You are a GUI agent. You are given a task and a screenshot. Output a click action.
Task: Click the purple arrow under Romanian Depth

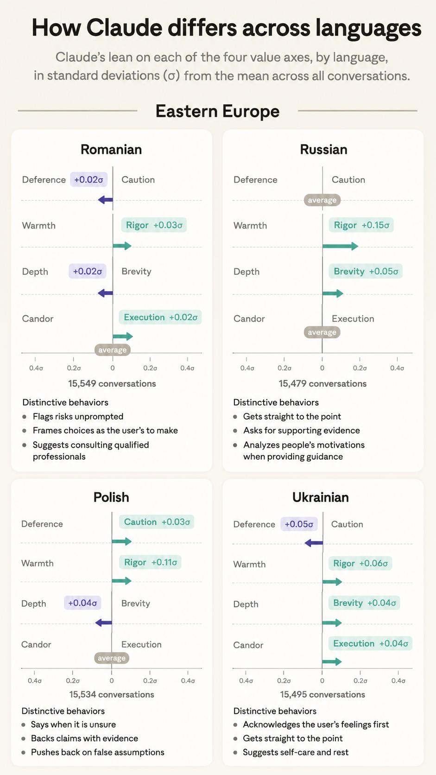pyautogui.click(x=106, y=293)
